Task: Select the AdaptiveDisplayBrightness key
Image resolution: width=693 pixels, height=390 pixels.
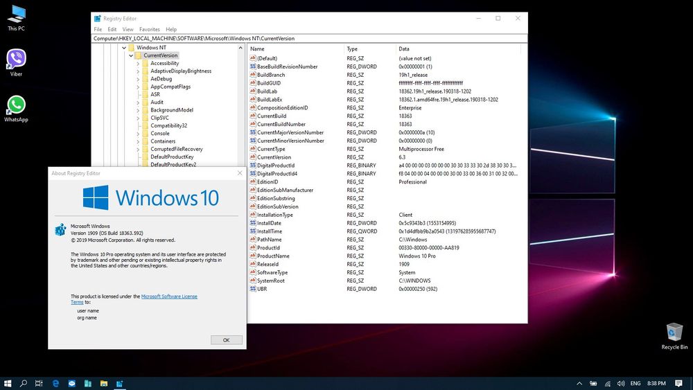Action: coord(181,71)
